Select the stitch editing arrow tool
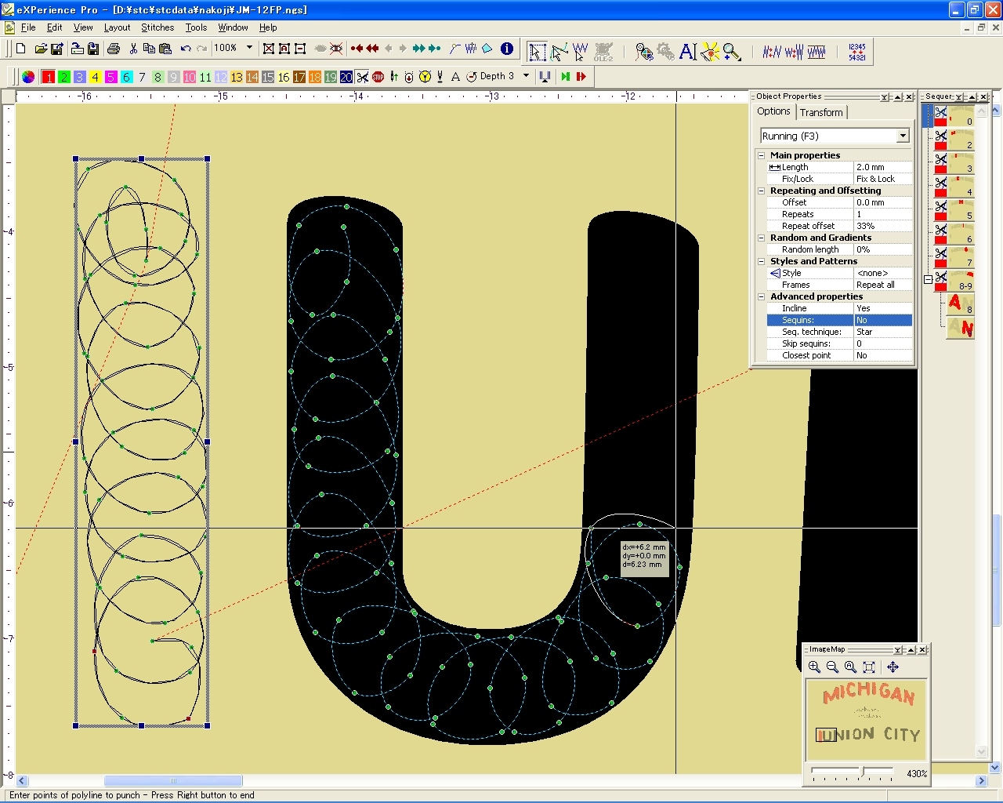This screenshot has height=803, width=1003. pyautogui.click(x=580, y=52)
